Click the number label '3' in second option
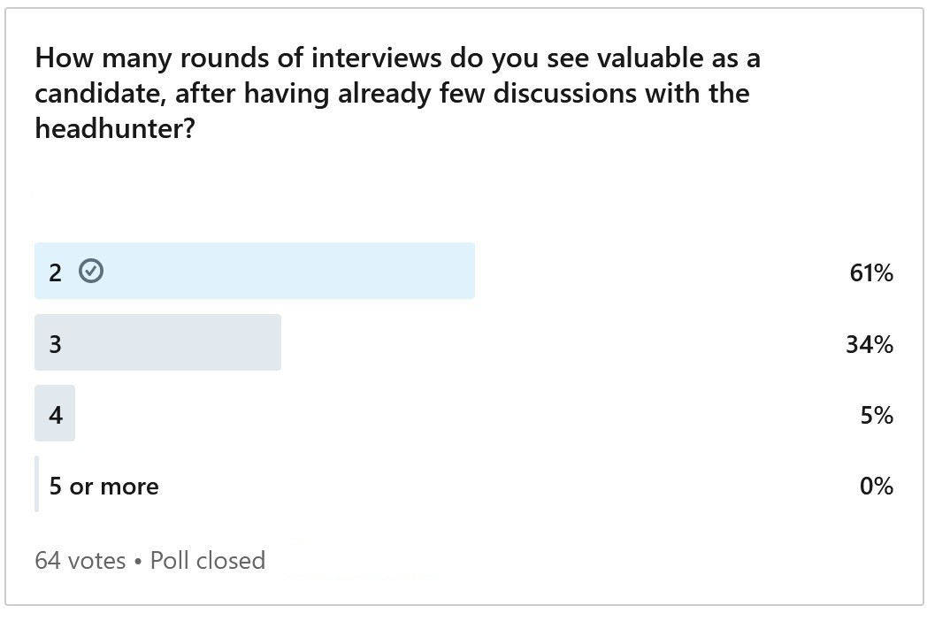This screenshot has width=927, height=621. 55,344
